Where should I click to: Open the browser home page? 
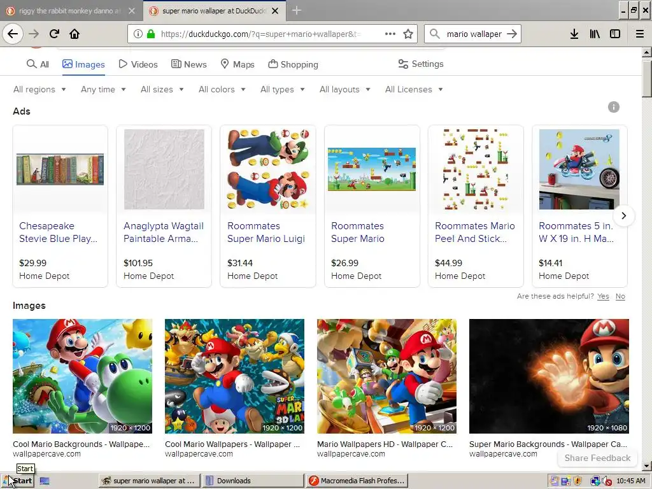tap(74, 34)
